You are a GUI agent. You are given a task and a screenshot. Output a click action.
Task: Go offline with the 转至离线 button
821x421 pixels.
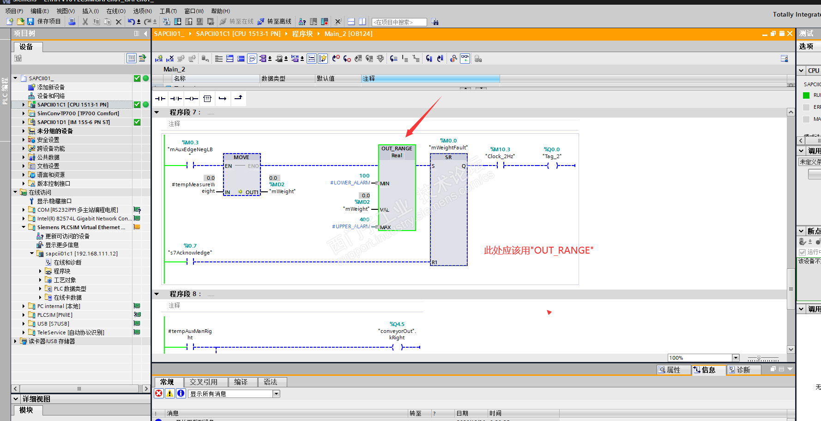(x=274, y=22)
